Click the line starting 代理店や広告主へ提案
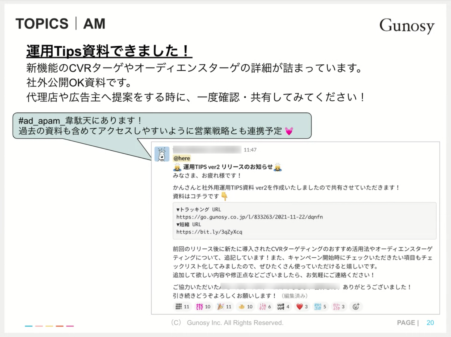Image resolution: width=451 pixels, height=337 pixels. (196, 97)
